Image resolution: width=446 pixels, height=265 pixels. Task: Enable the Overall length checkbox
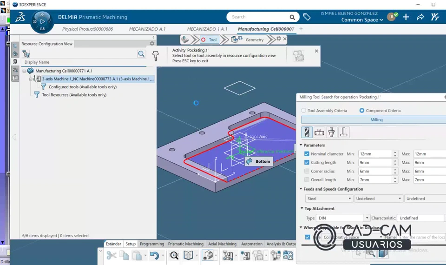tap(307, 179)
